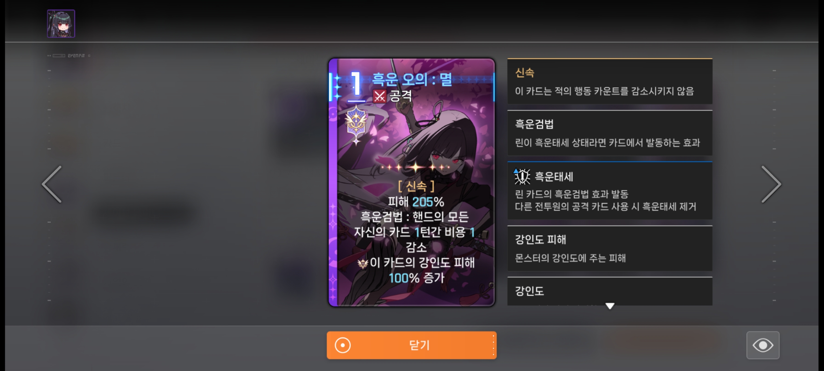Go to previous card with left arrow
Viewport: 824px width, 371px height.
coord(52,184)
